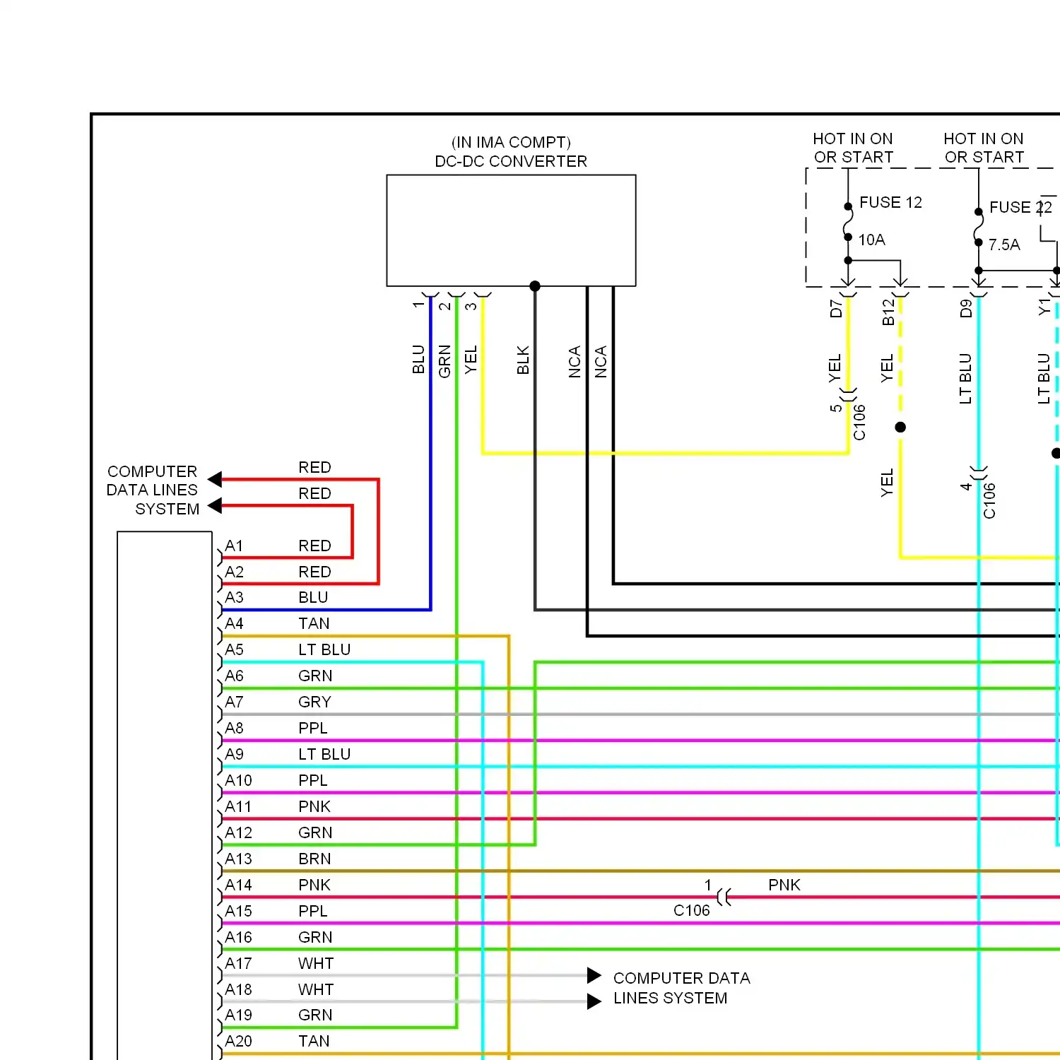This screenshot has width=1060, height=1060.
Task: Click the TAN wire color on row A4
Action: click(x=314, y=623)
